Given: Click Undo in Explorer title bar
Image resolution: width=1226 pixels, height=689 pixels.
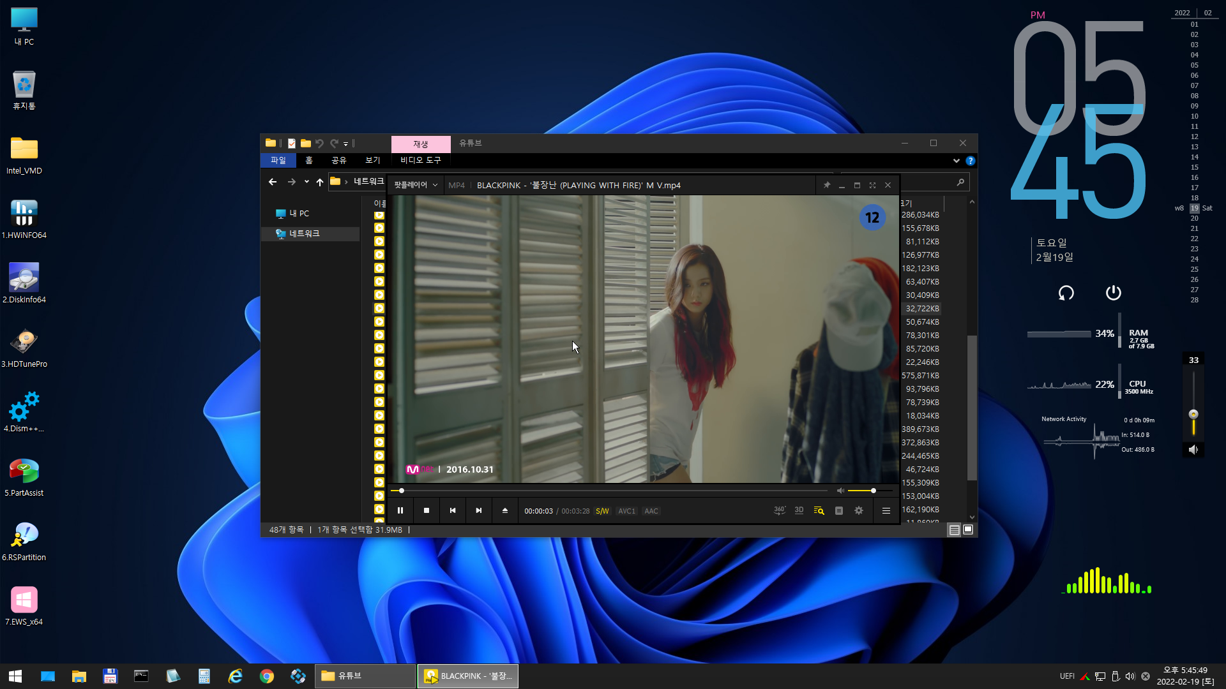Looking at the screenshot, I should pos(320,144).
